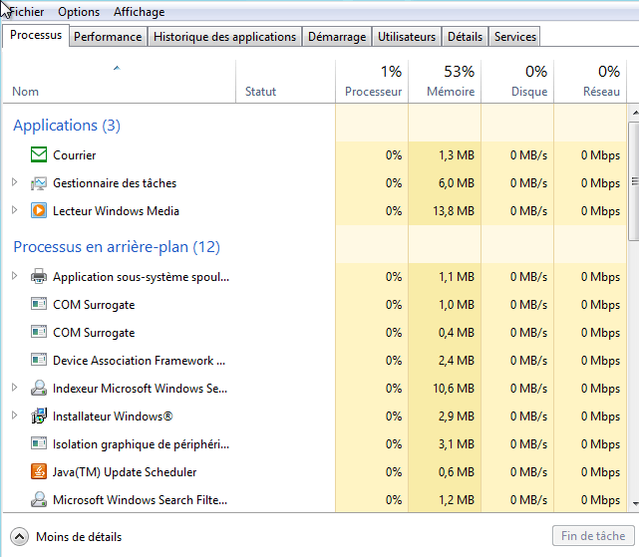This screenshot has height=557, width=639.
Task: Click the 3,1 MB memory value
Action: coord(457,443)
